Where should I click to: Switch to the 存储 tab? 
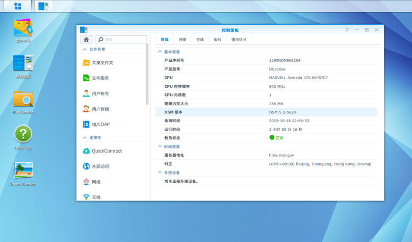pyautogui.click(x=200, y=39)
